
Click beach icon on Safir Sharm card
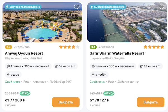pyautogui.click(x=93, y=66)
